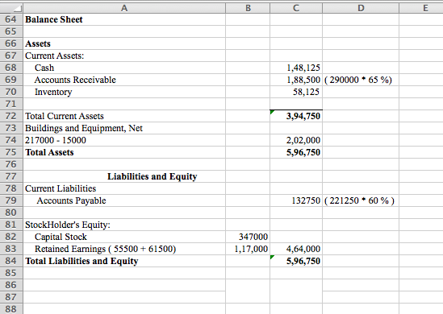Click the value 2,02,000

(296, 140)
